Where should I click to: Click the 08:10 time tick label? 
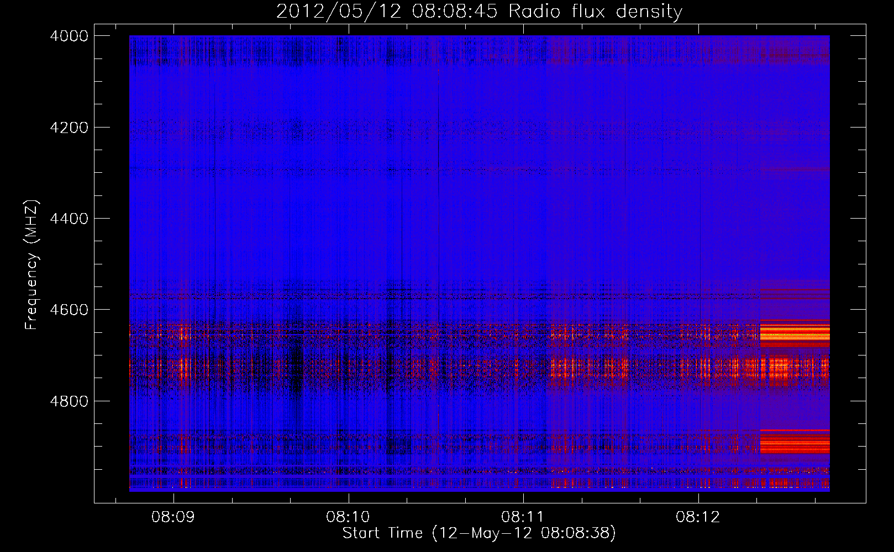click(348, 517)
